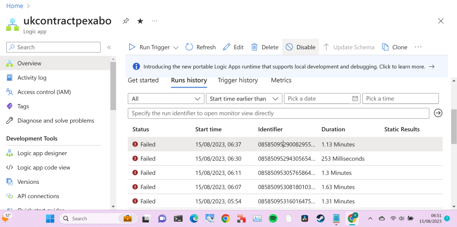Show hidden system tray icons

[x=370, y=218]
